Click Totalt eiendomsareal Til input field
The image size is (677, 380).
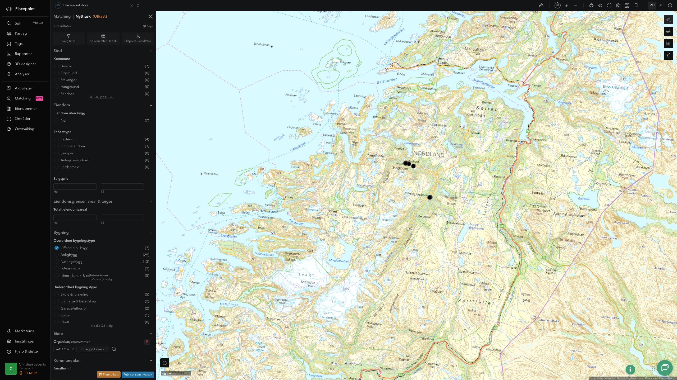click(122, 217)
